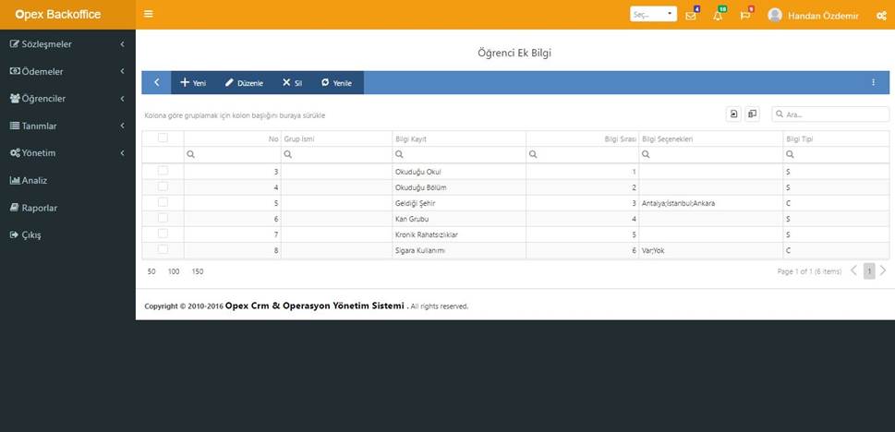Open the column chooser icon
This screenshot has height=432, width=895.
click(x=753, y=114)
